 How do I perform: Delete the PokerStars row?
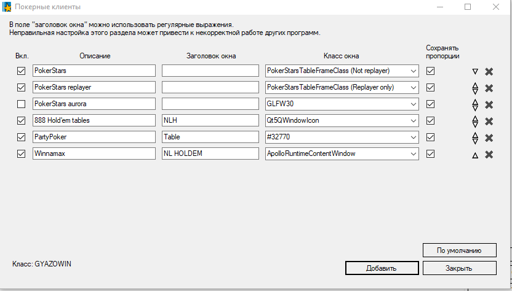(489, 71)
